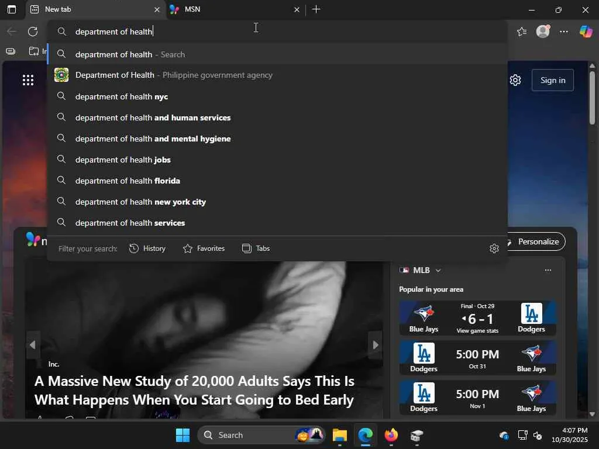Select 'department of health new york city'
Viewport: 599px width, 449px height.
tap(277, 202)
